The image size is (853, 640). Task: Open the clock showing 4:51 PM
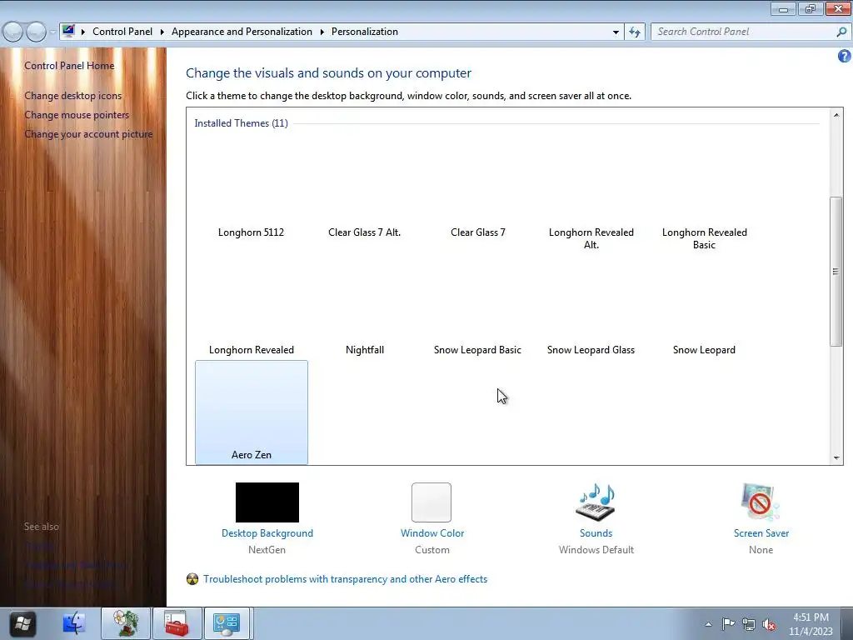(811, 624)
